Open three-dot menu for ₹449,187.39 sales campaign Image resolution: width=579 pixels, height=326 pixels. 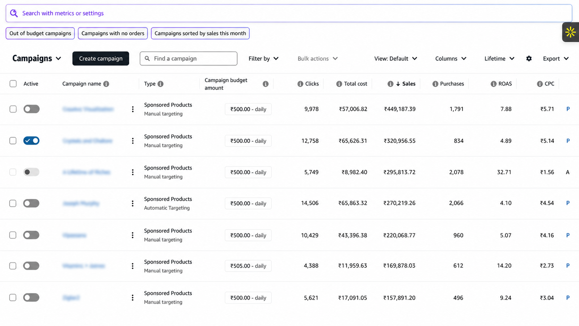click(133, 109)
